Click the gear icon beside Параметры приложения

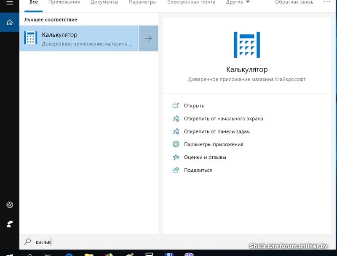click(x=176, y=144)
